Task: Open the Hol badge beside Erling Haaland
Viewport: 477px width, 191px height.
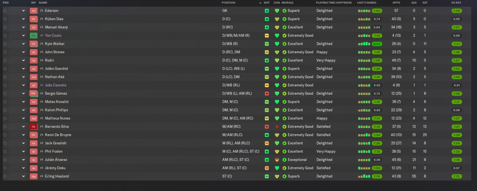Action: click(34, 176)
